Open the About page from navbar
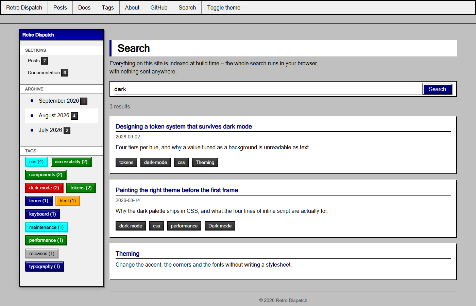The height and width of the screenshot is (306, 476). tap(132, 7)
